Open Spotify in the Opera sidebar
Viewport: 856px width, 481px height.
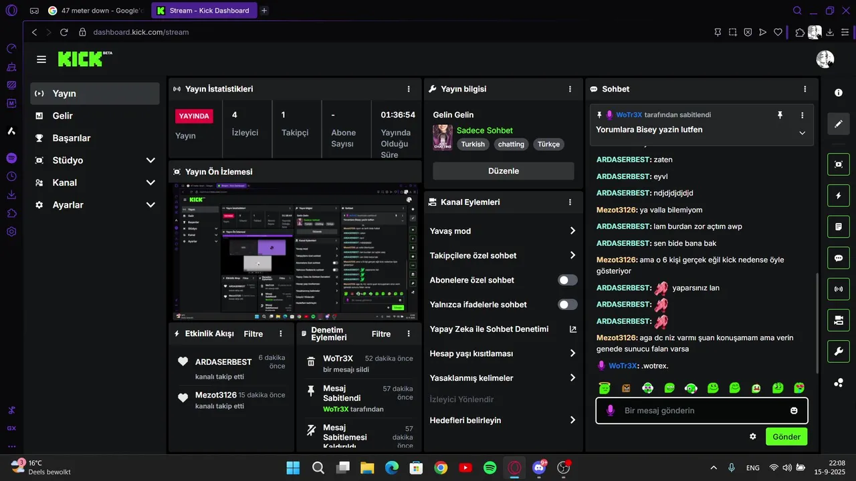click(x=11, y=158)
